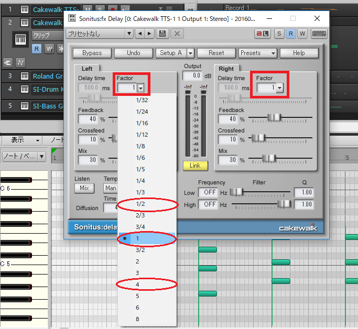Click the Help button
The image size is (358, 329).
click(299, 53)
